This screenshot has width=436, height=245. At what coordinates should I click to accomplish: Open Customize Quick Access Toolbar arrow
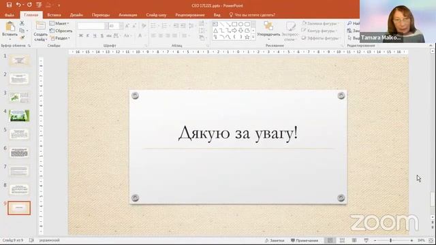pos(59,5)
